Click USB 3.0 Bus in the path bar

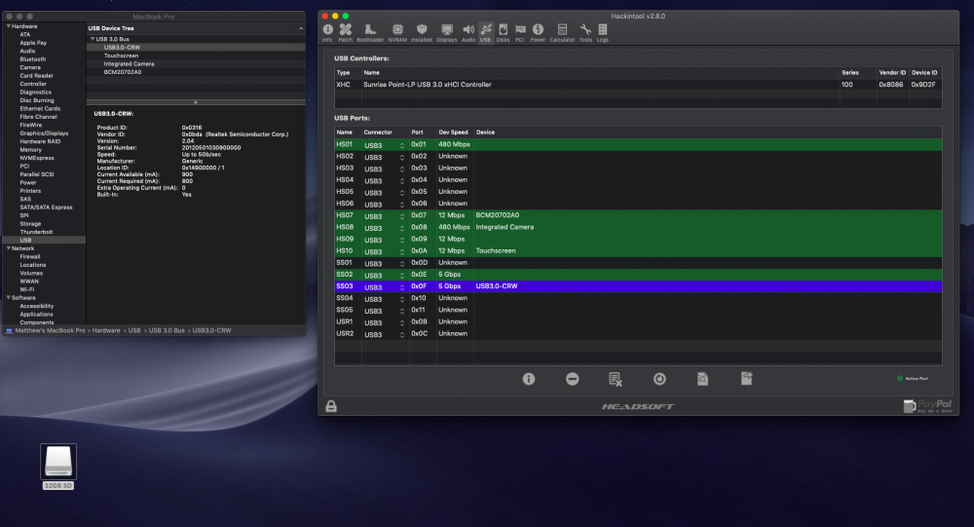coord(167,330)
